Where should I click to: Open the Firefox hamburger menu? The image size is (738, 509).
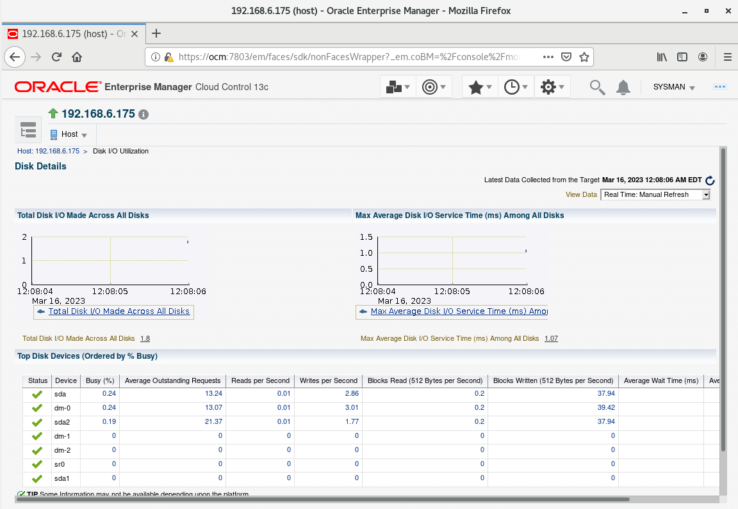coord(727,57)
